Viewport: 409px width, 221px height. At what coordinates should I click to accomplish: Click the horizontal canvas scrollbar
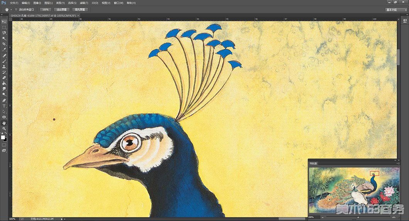tap(292, 219)
